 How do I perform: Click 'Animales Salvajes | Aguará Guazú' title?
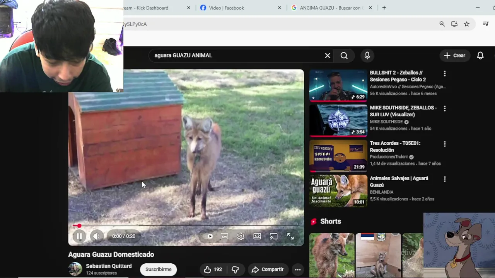tap(399, 181)
